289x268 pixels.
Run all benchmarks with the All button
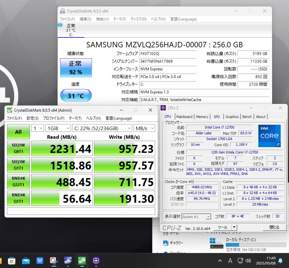point(19,132)
